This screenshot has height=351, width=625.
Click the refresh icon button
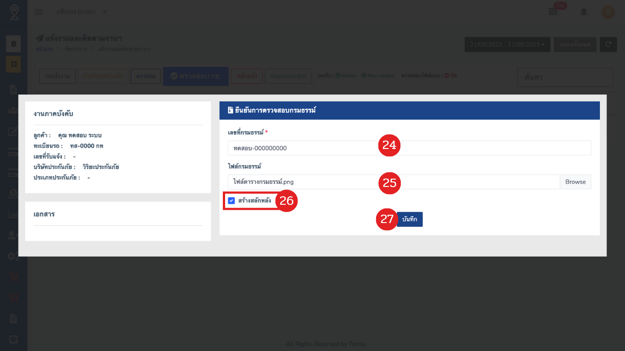pyautogui.click(x=608, y=44)
